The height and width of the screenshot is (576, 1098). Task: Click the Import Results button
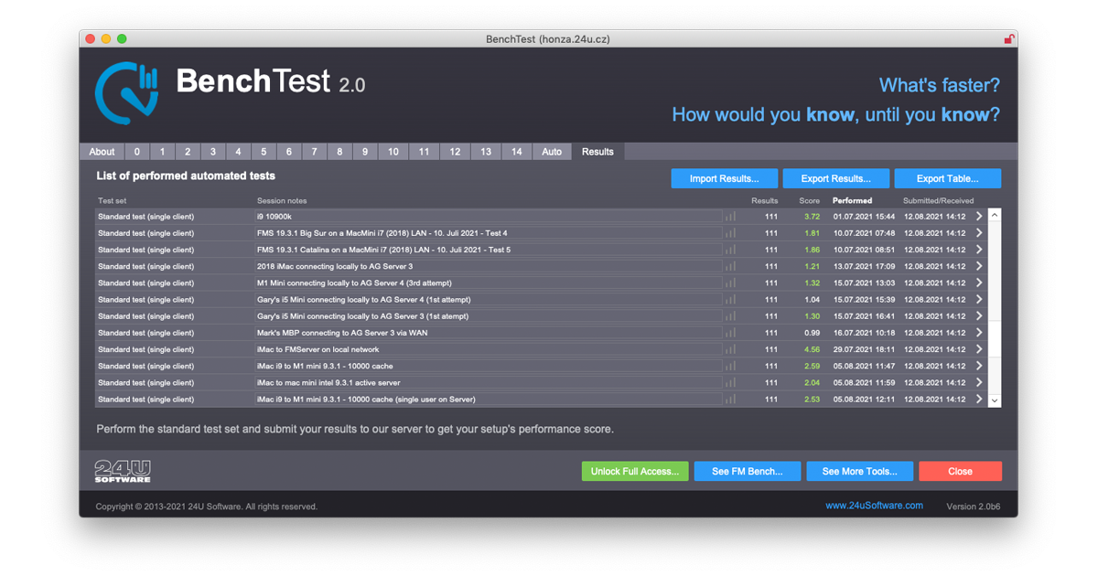[724, 178]
